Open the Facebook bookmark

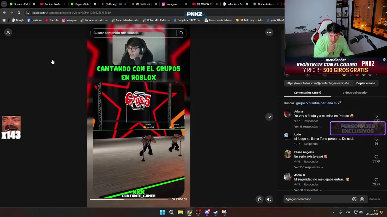34,20
